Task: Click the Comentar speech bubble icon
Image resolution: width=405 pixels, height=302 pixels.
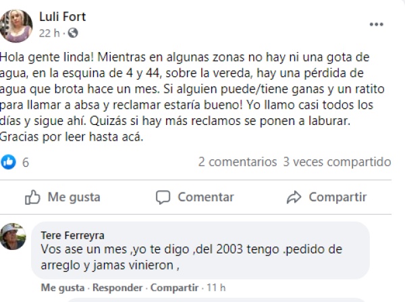Action: click(163, 197)
